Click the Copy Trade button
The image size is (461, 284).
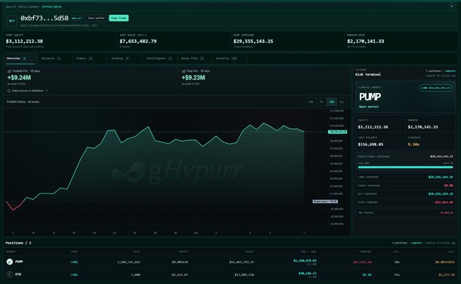point(119,18)
